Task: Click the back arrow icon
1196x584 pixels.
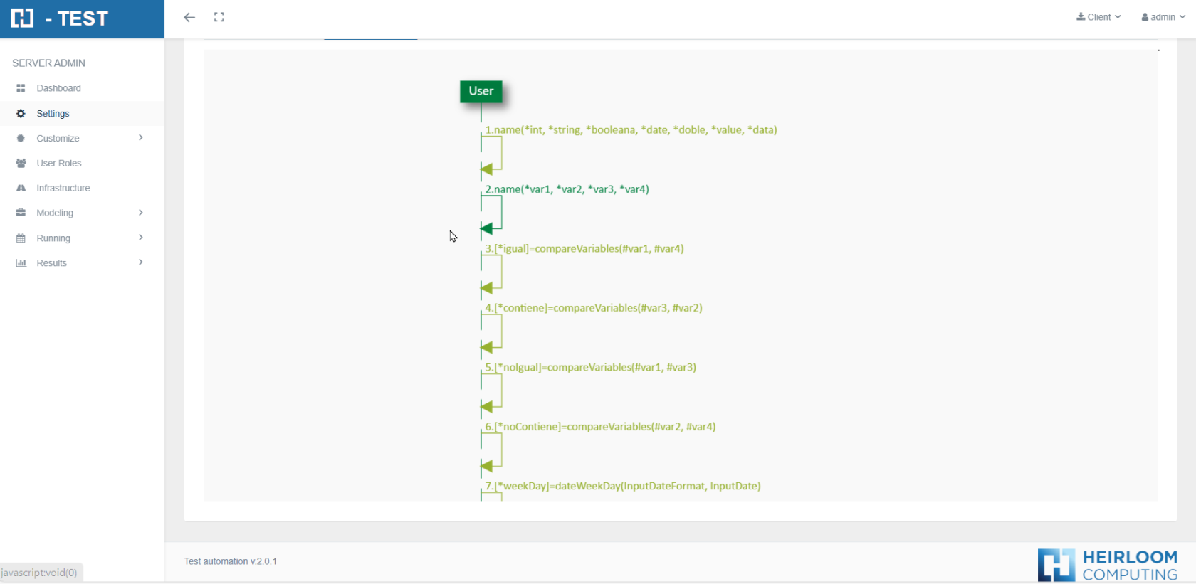Action: click(x=189, y=17)
